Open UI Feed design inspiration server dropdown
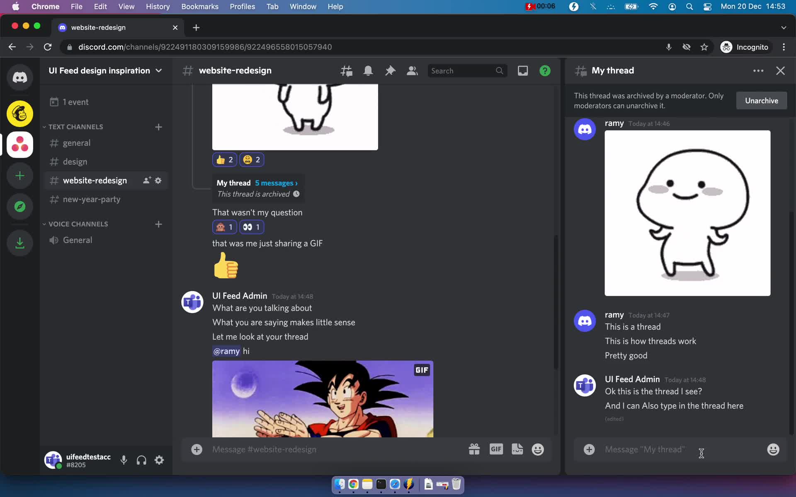This screenshot has height=497, width=796. (x=106, y=71)
